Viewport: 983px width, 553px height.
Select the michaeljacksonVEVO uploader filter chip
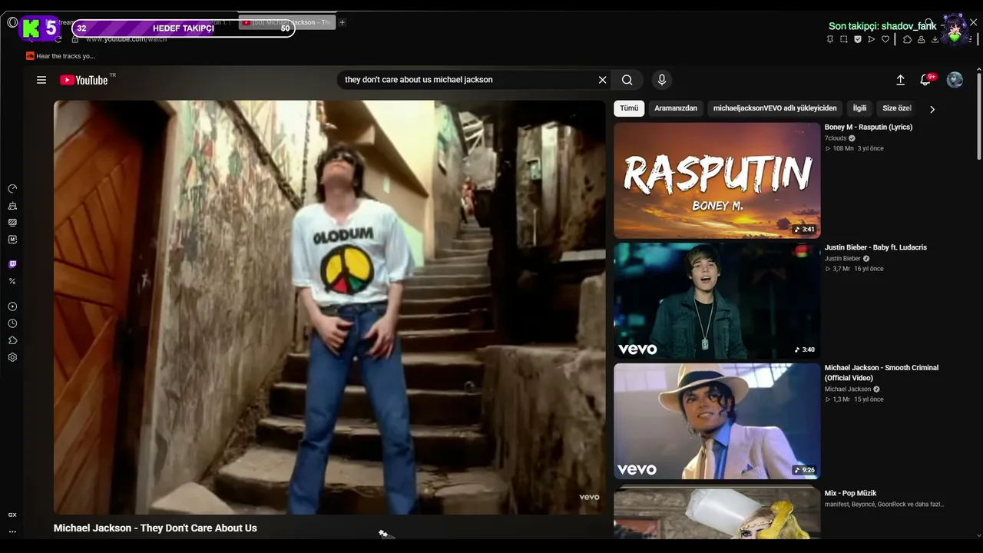(775, 108)
